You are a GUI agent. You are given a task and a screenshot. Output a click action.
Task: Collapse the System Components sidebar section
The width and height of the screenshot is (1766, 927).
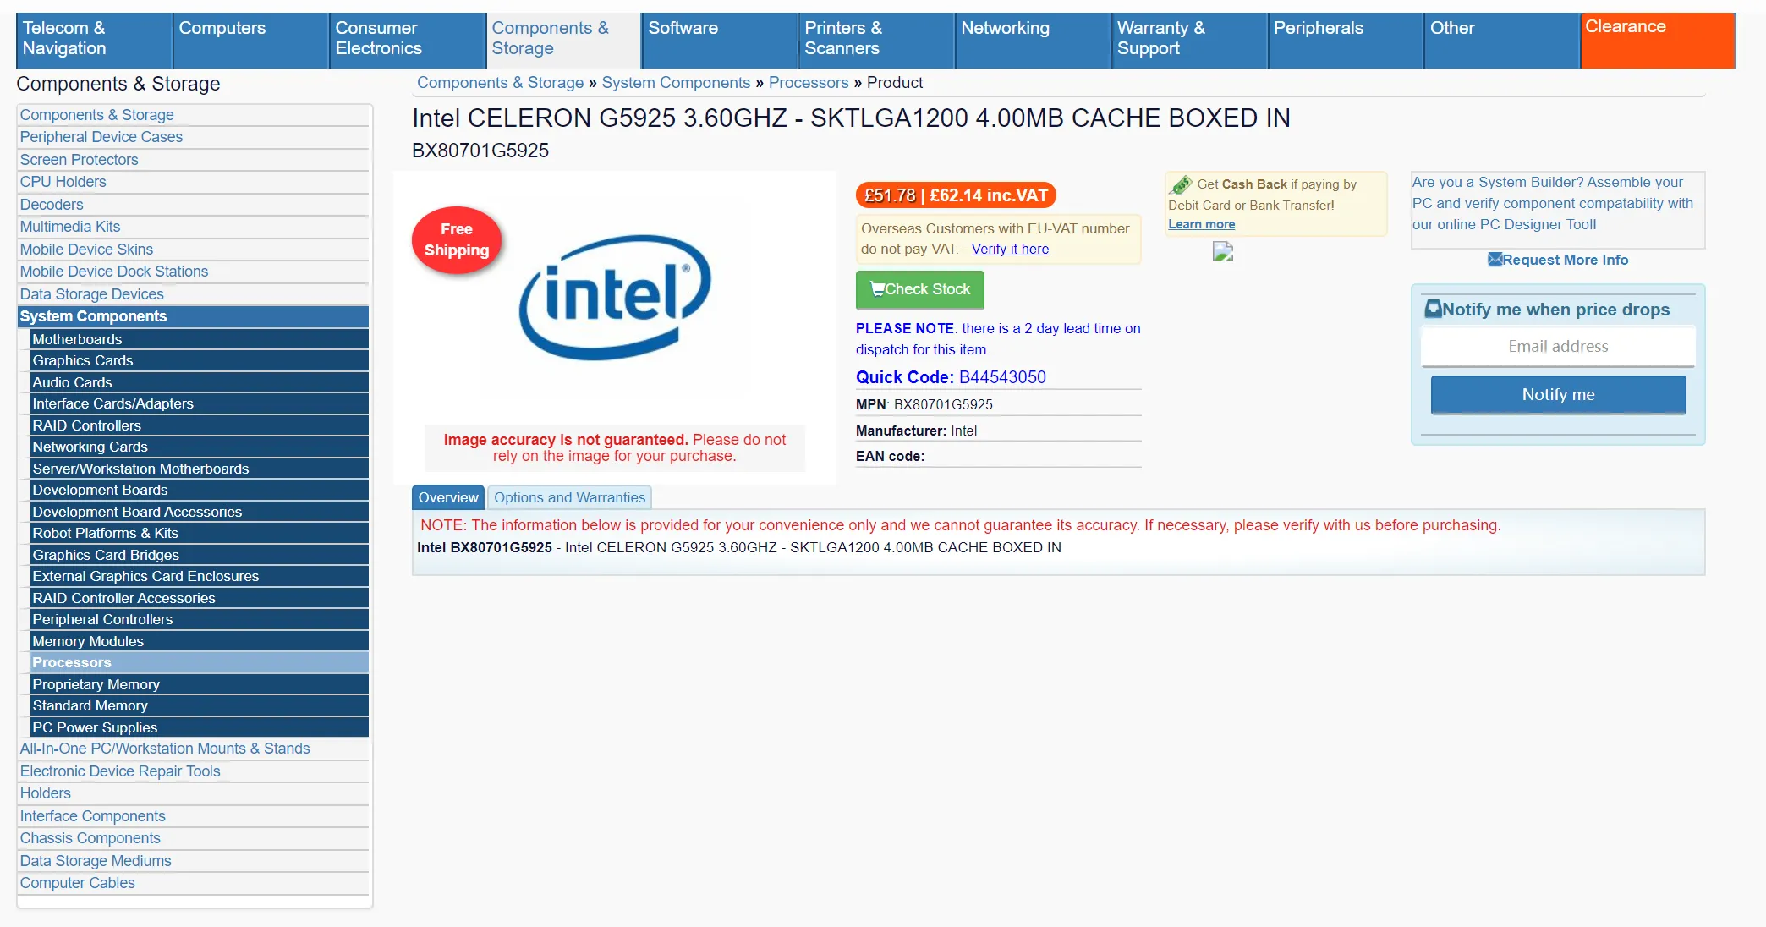[x=193, y=316]
